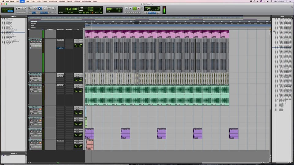Adjust volume field on PL_GTH1 track
The height and width of the screenshot is (165, 294).
78,134
